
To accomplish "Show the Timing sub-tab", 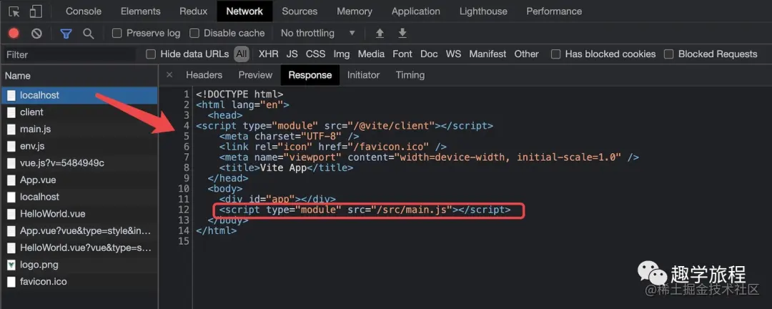I will pyautogui.click(x=410, y=75).
